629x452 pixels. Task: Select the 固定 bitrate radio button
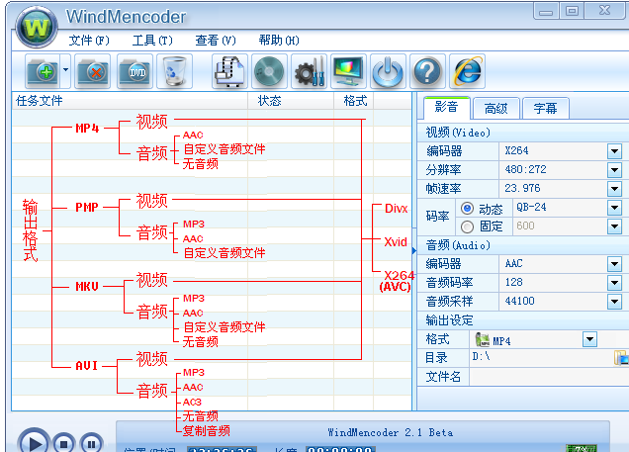[467, 227]
